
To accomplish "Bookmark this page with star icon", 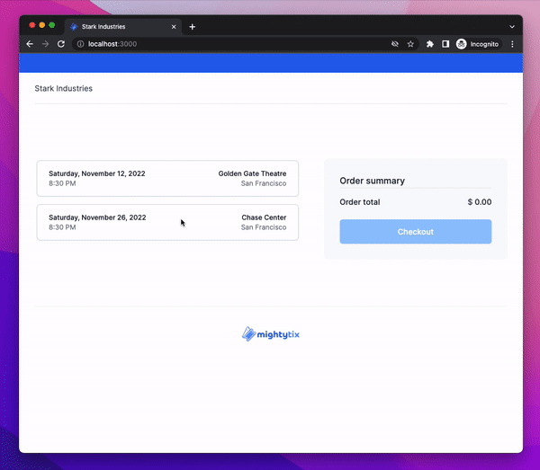I will coord(410,44).
